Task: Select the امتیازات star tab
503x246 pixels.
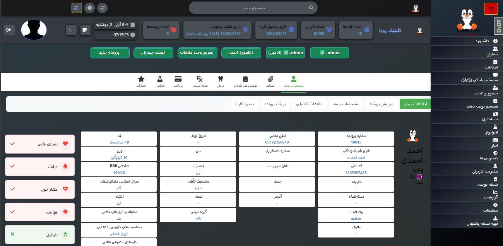Action: pyautogui.click(x=141, y=82)
